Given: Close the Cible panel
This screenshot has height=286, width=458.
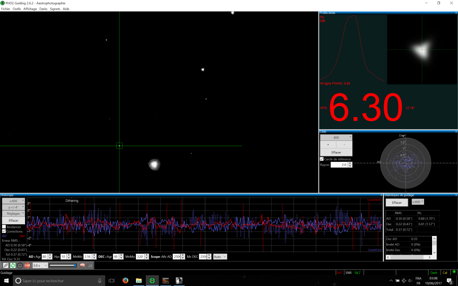Looking at the screenshot, I should [x=456, y=132].
